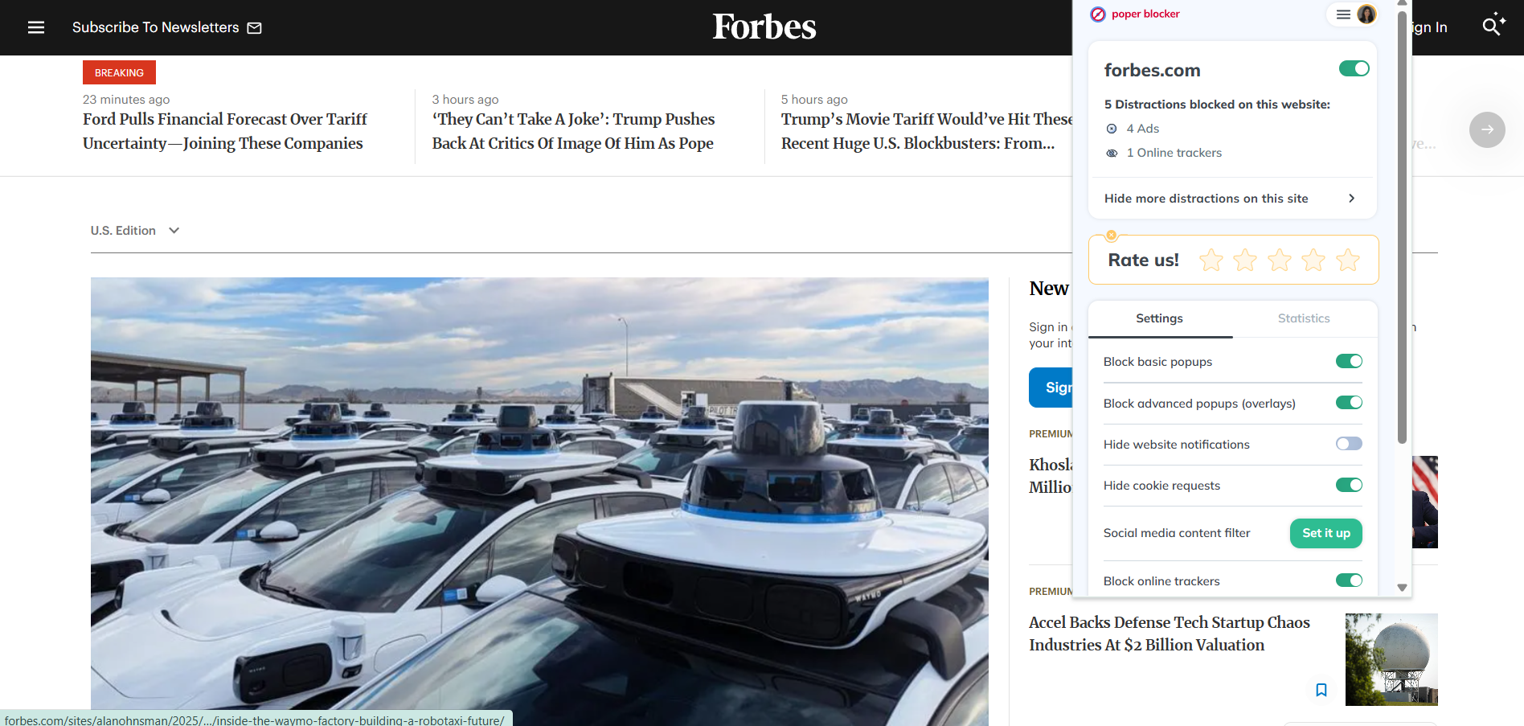Click the BREAKING label
1524x726 pixels.
tap(119, 72)
